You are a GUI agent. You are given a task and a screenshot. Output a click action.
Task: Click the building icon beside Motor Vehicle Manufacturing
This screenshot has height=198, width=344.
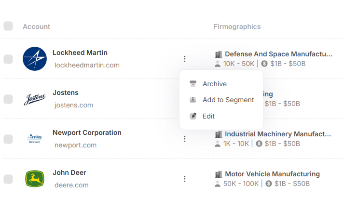[218, 174]
